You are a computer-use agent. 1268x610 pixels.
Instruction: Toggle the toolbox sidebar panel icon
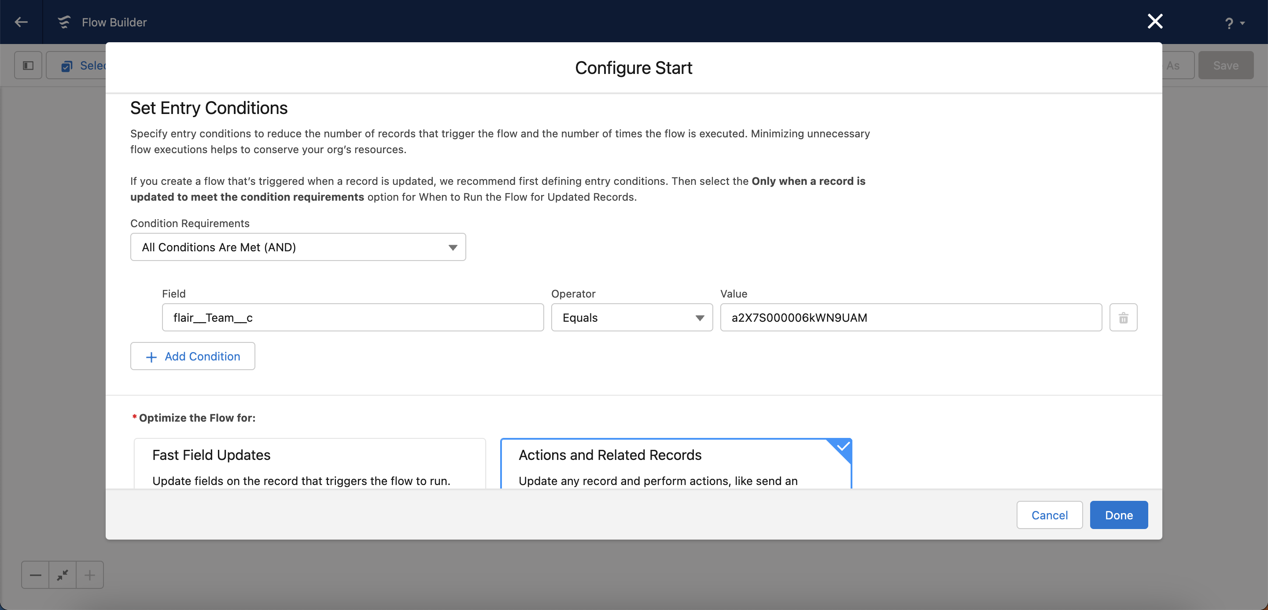(x=28, y=66)
